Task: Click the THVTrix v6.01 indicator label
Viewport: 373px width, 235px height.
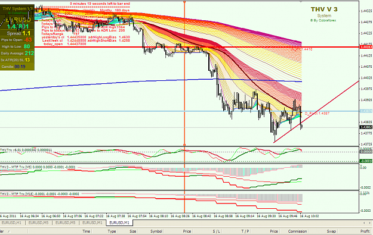Action: [x=26, y=150]
